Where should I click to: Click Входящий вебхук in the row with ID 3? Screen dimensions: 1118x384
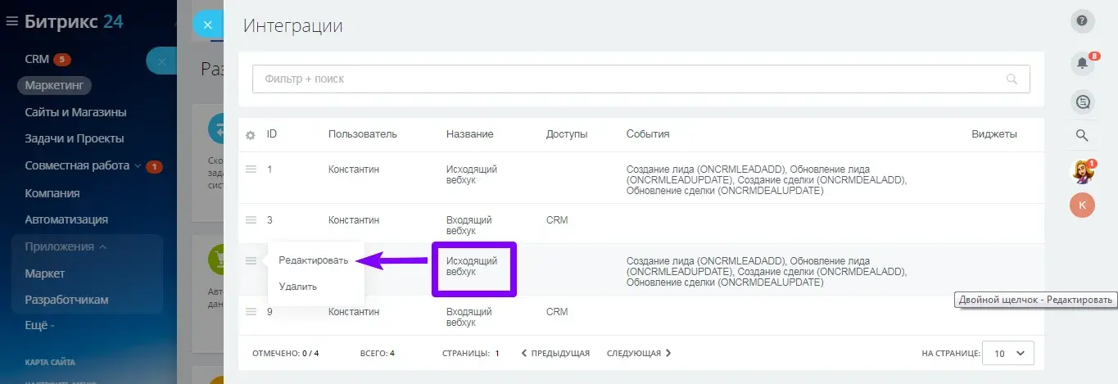click(469, 225)
